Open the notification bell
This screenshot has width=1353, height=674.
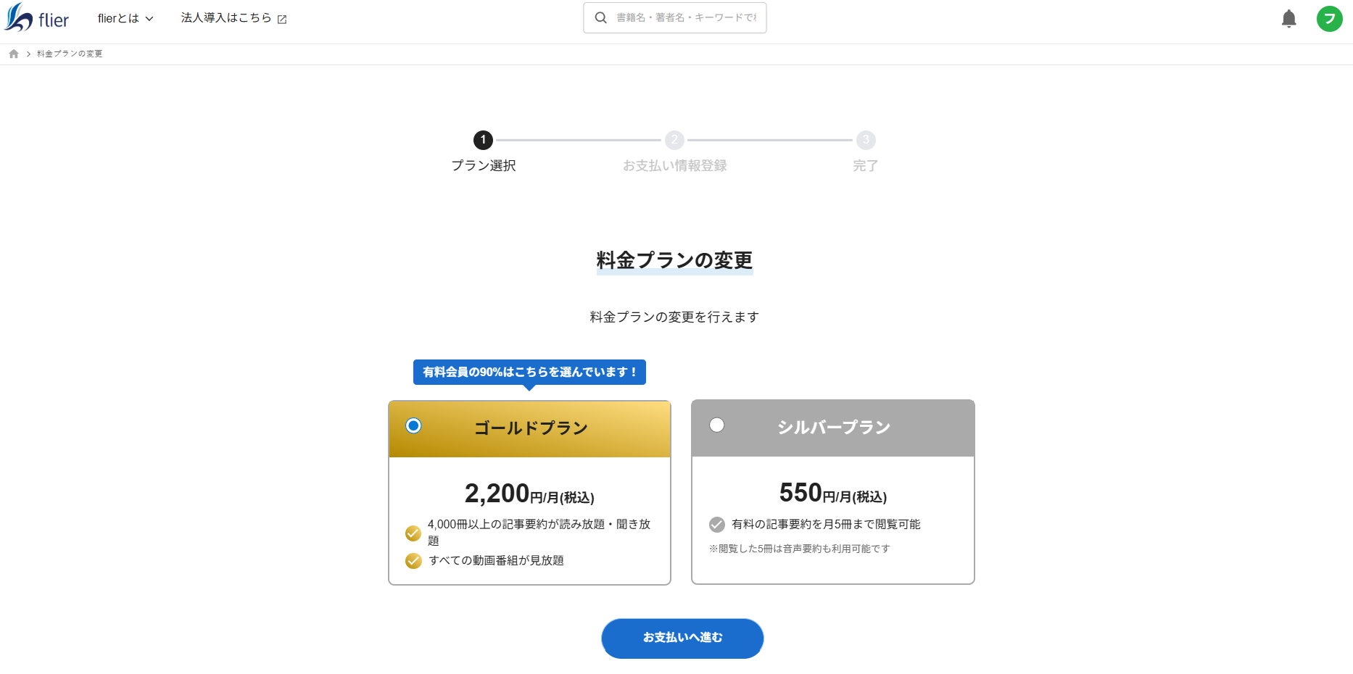coord(1289,20)
